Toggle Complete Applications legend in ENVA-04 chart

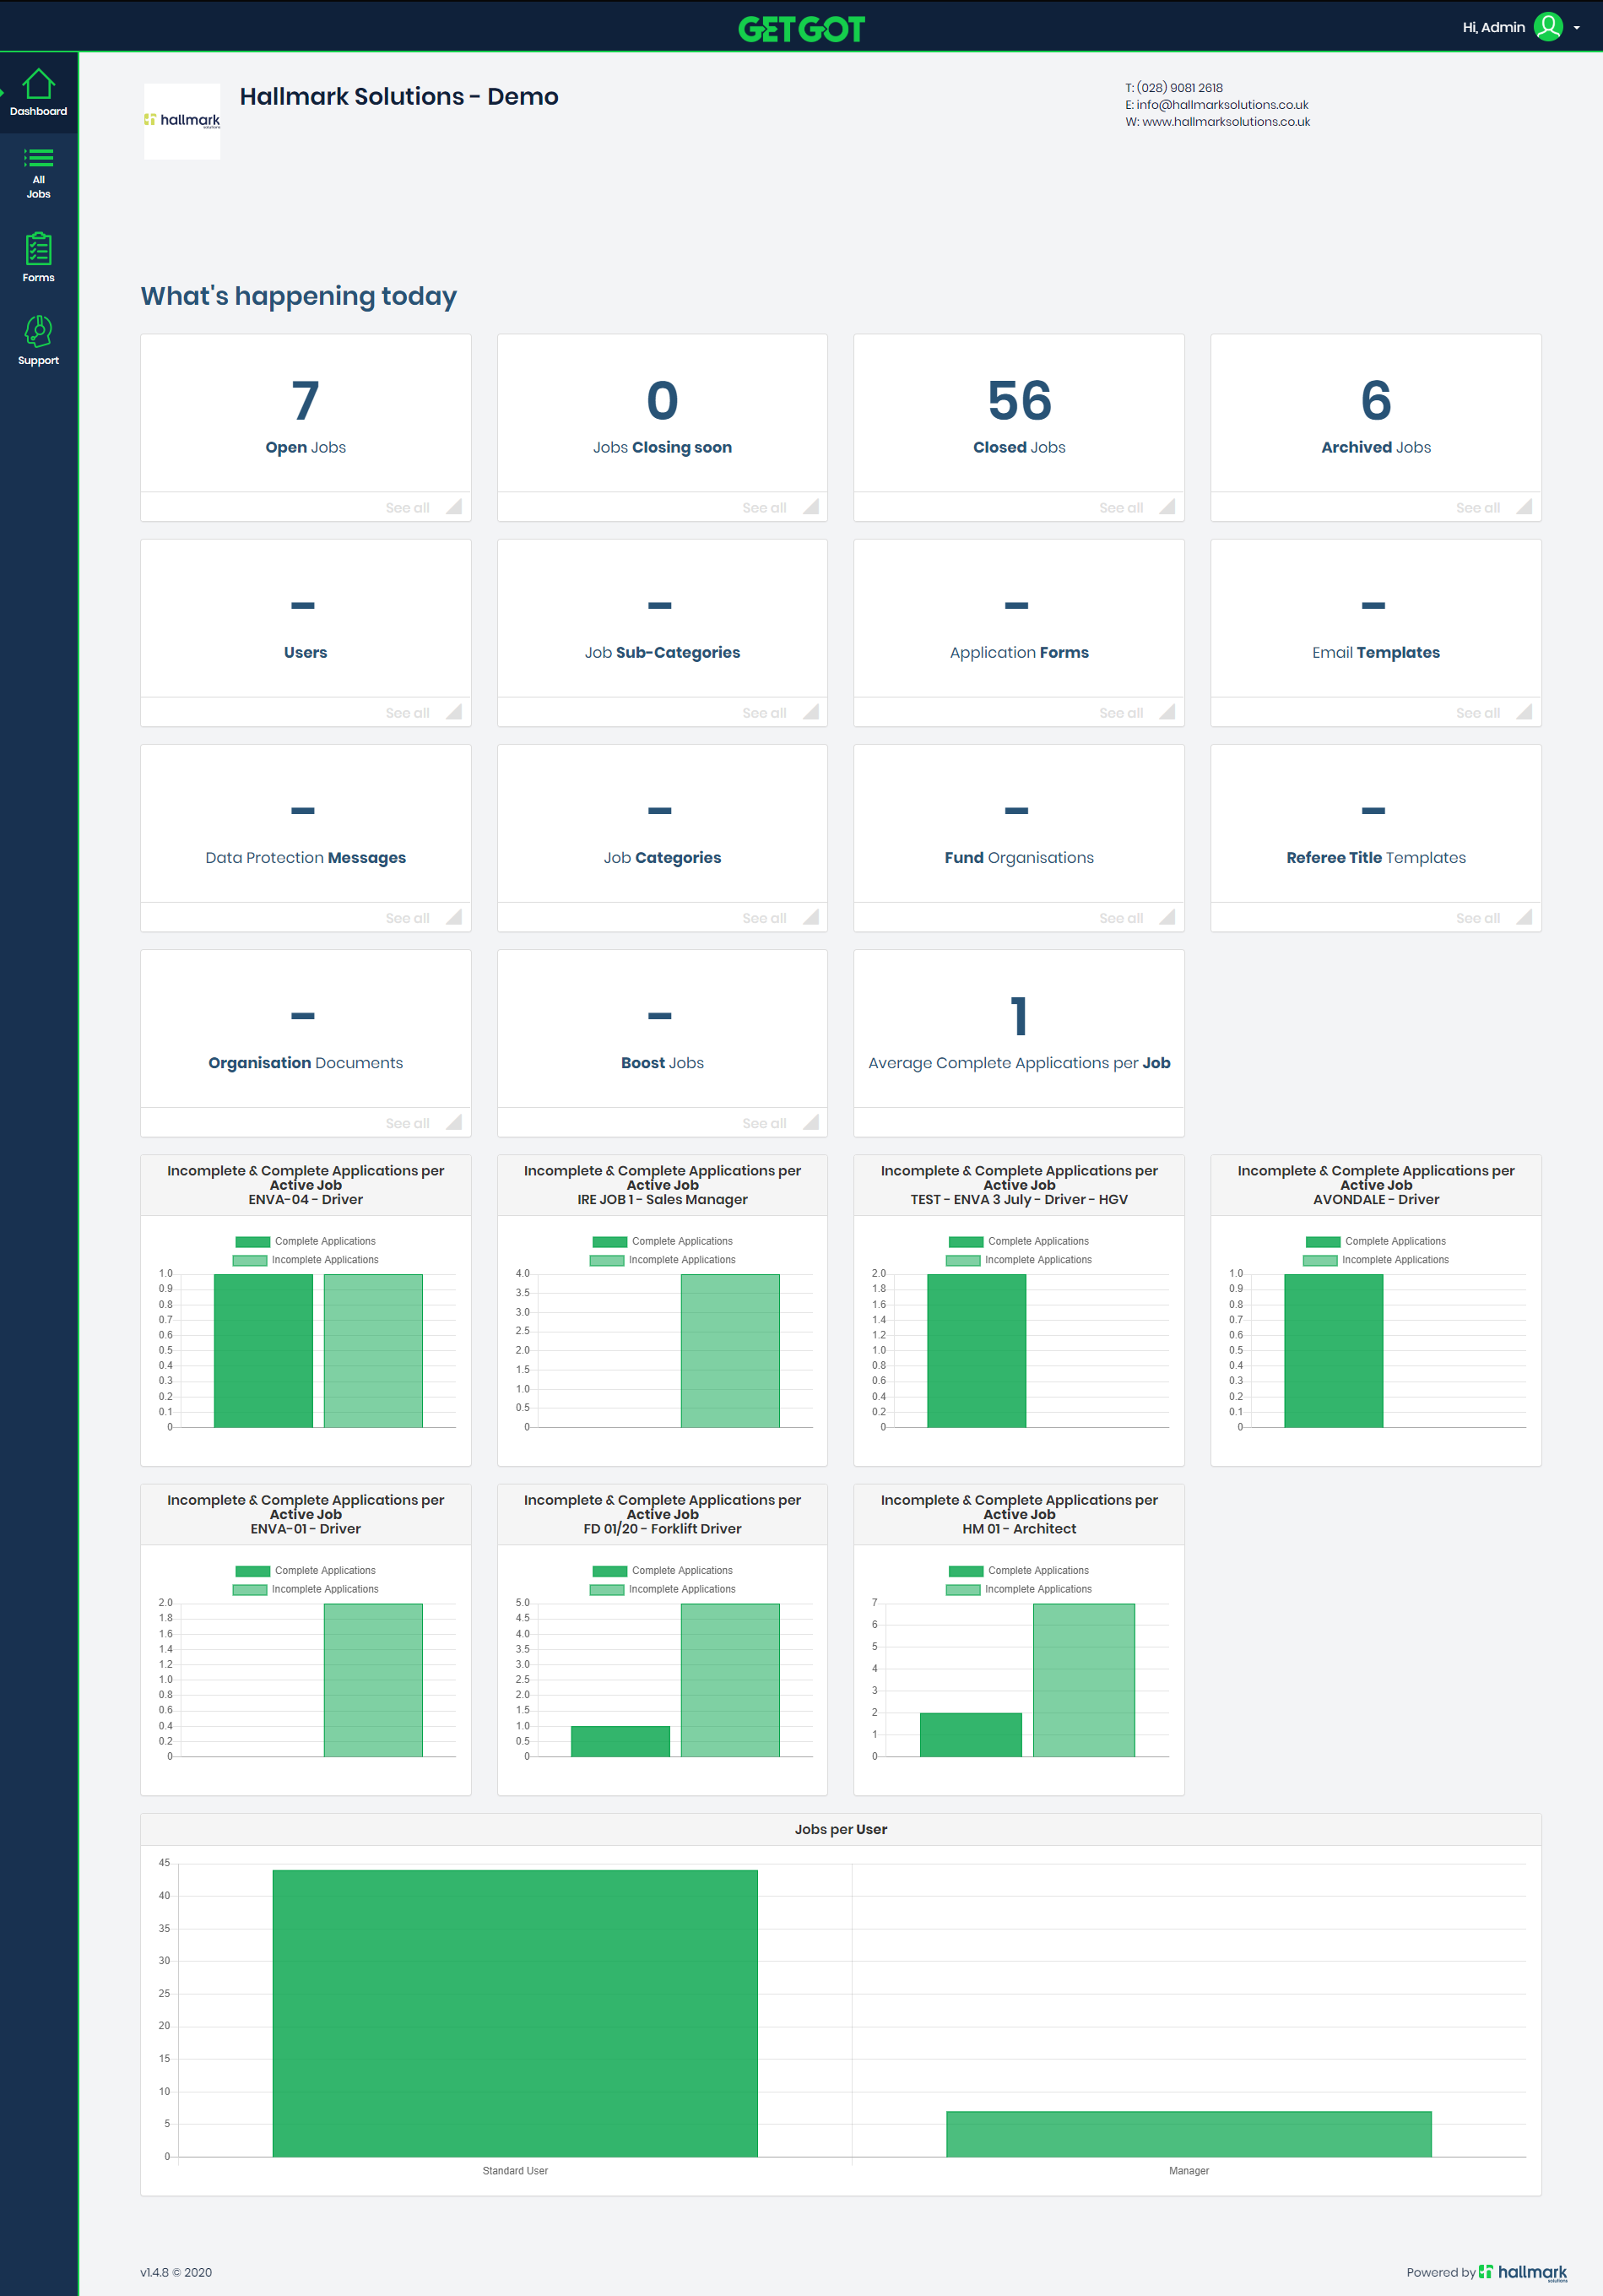(306, 1241)
